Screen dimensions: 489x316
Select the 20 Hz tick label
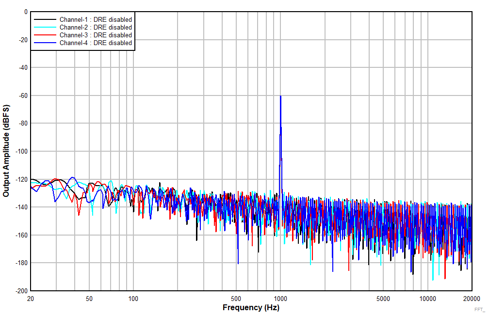tap(30, 298)
